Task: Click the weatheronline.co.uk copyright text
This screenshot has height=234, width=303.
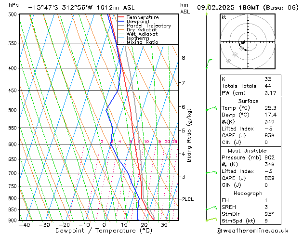Action: click(252, 231)
